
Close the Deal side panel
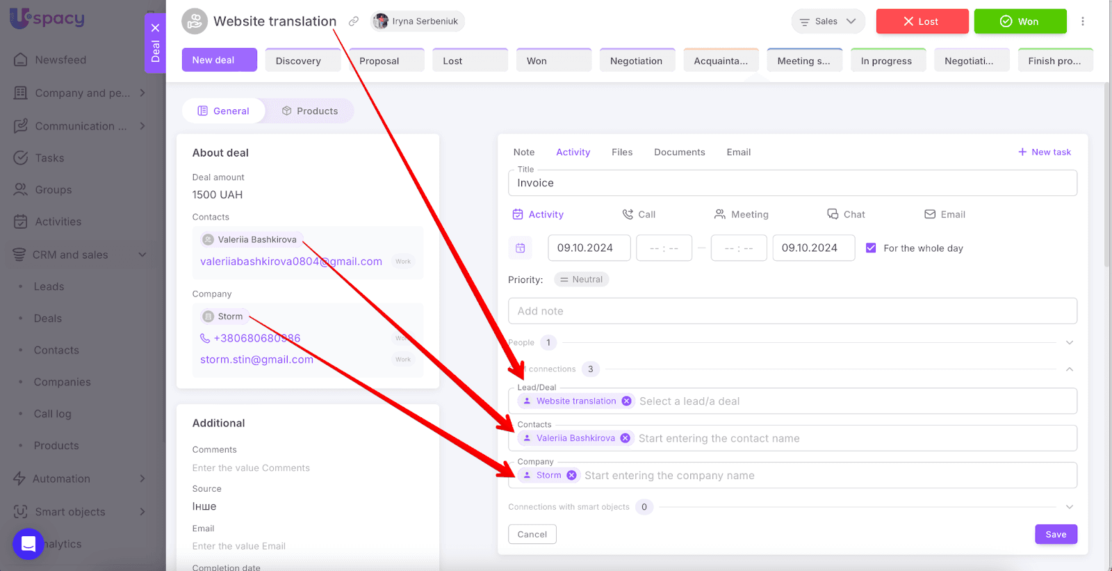(155, 28)
